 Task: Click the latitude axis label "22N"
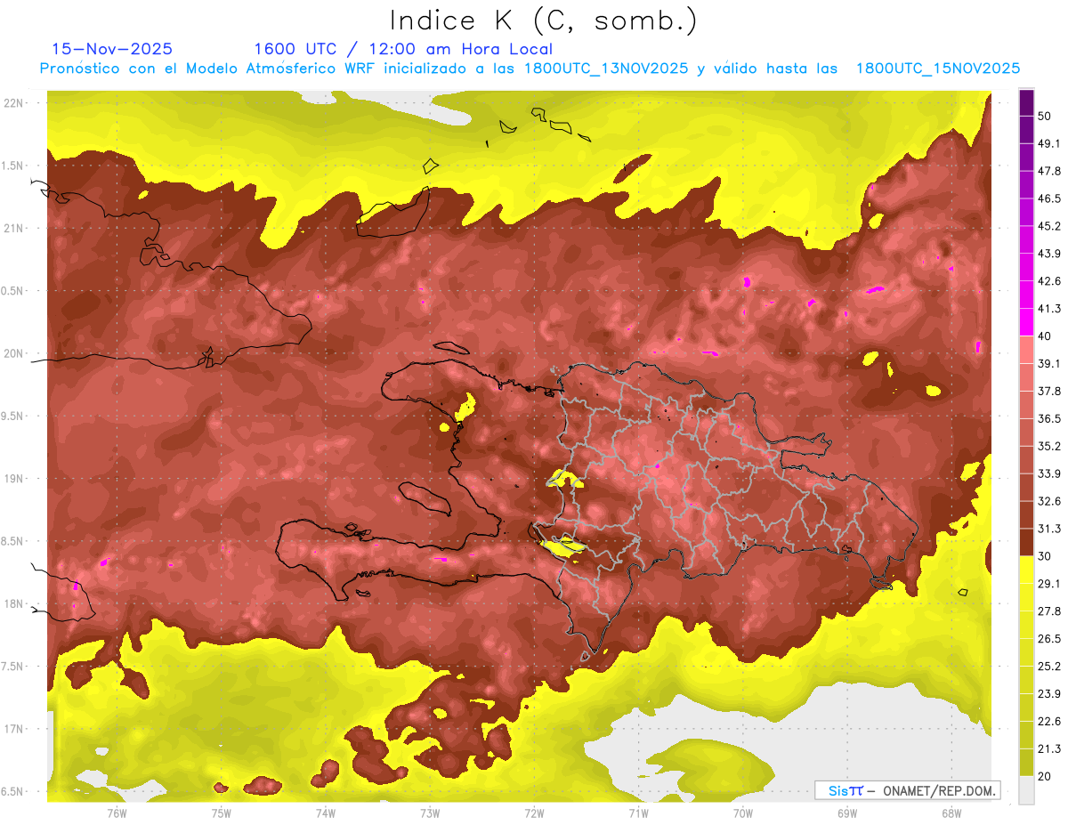coord(15,103)
